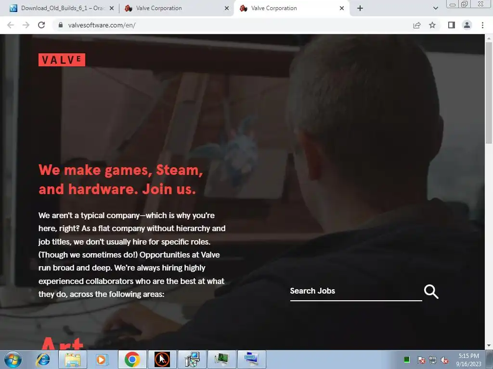This screenshot has width=493, height=369.
Task: Click the address bar URL valvesoftware.com/en/
Action: coord(102,25)
